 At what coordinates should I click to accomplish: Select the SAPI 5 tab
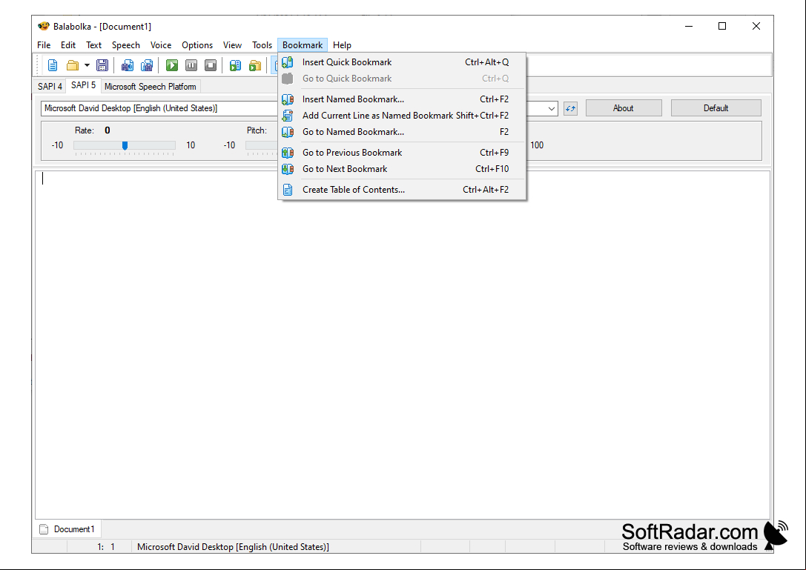[x=83, y=85]
